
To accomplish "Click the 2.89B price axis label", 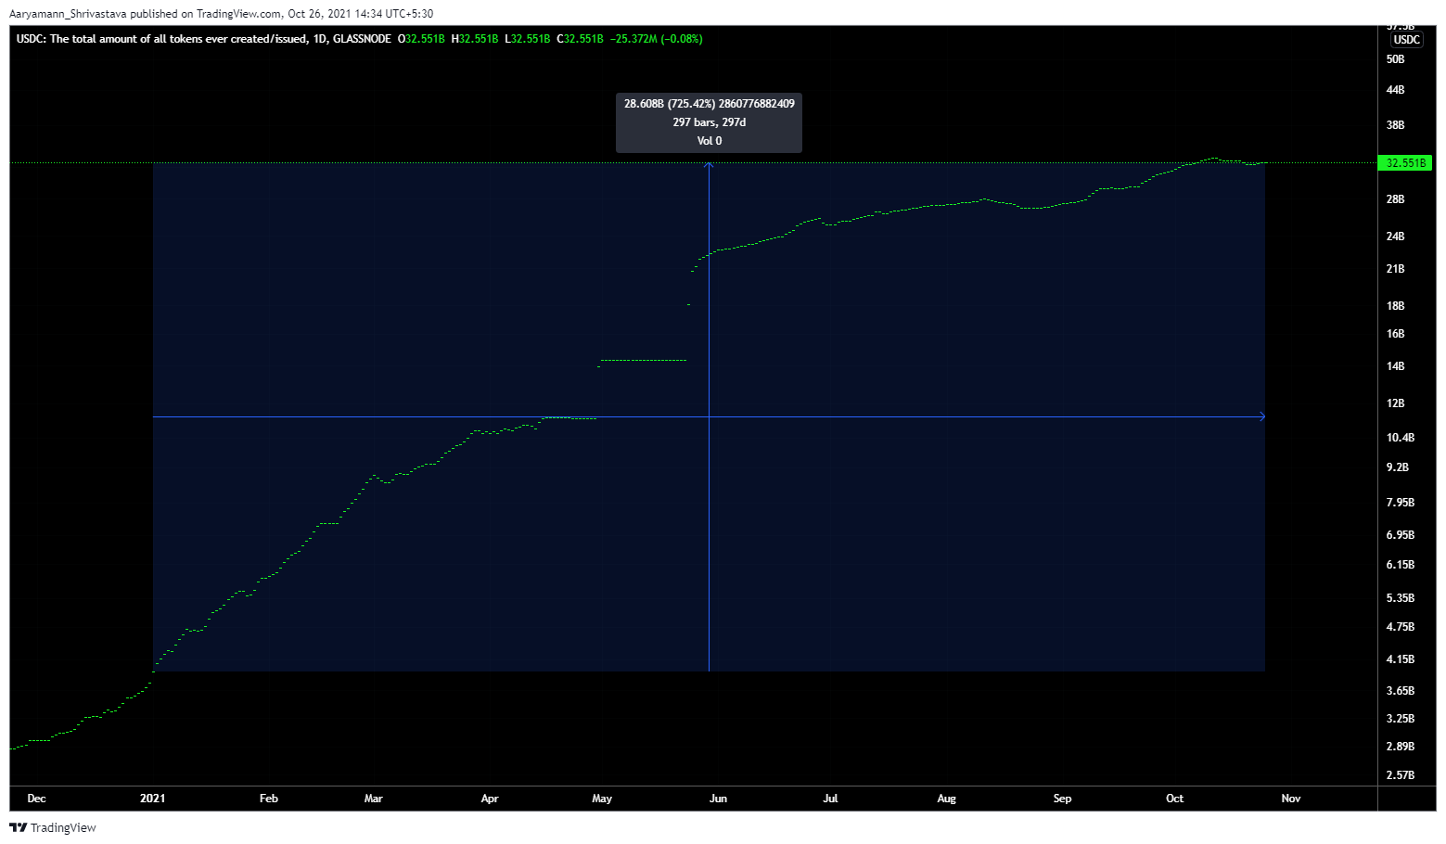I will click(x=1401, y=747).
